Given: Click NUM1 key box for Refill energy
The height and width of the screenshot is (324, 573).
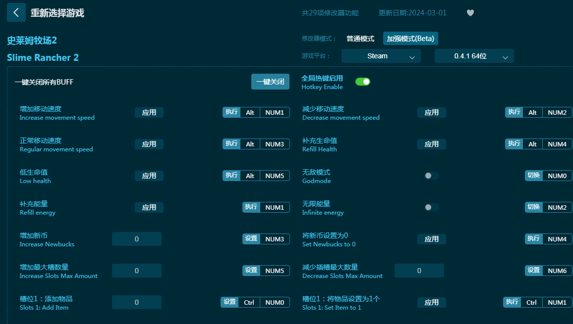Looking at the screenshot, I should pos(275,207).
